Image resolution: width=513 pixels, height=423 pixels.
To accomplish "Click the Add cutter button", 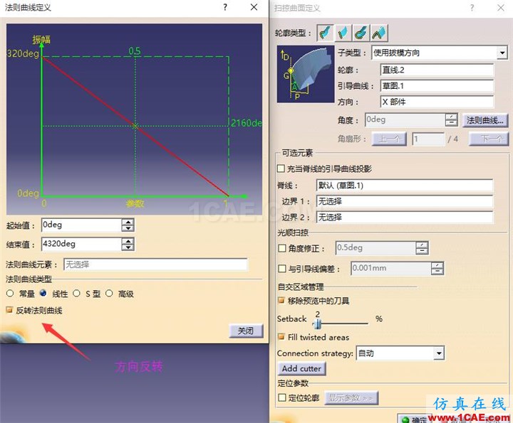I will click(301, 368).
